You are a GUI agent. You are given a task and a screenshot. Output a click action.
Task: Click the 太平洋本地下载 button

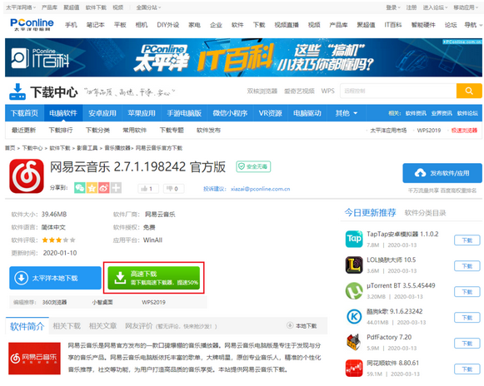click(x=55, y=278)
